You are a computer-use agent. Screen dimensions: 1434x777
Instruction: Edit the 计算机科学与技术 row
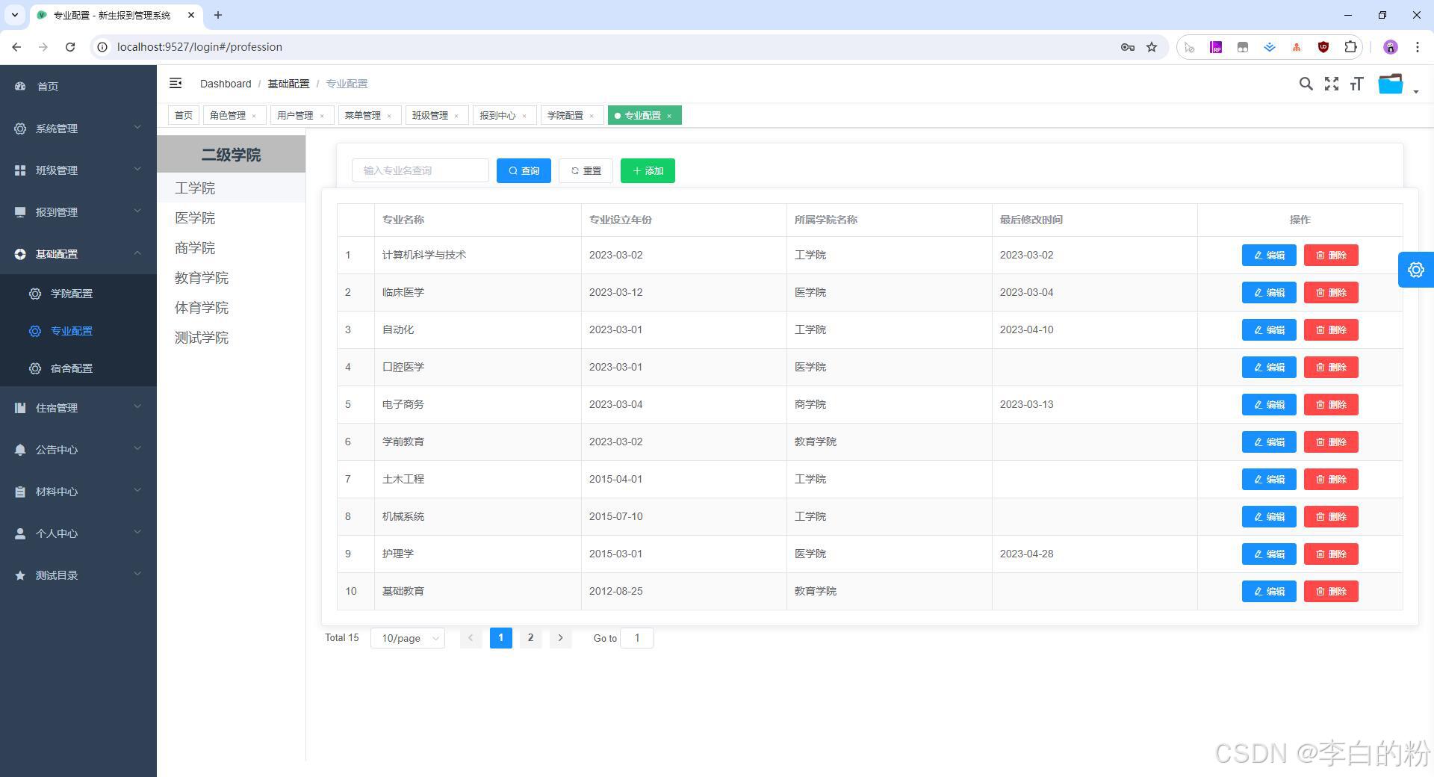click(1269, 255)
